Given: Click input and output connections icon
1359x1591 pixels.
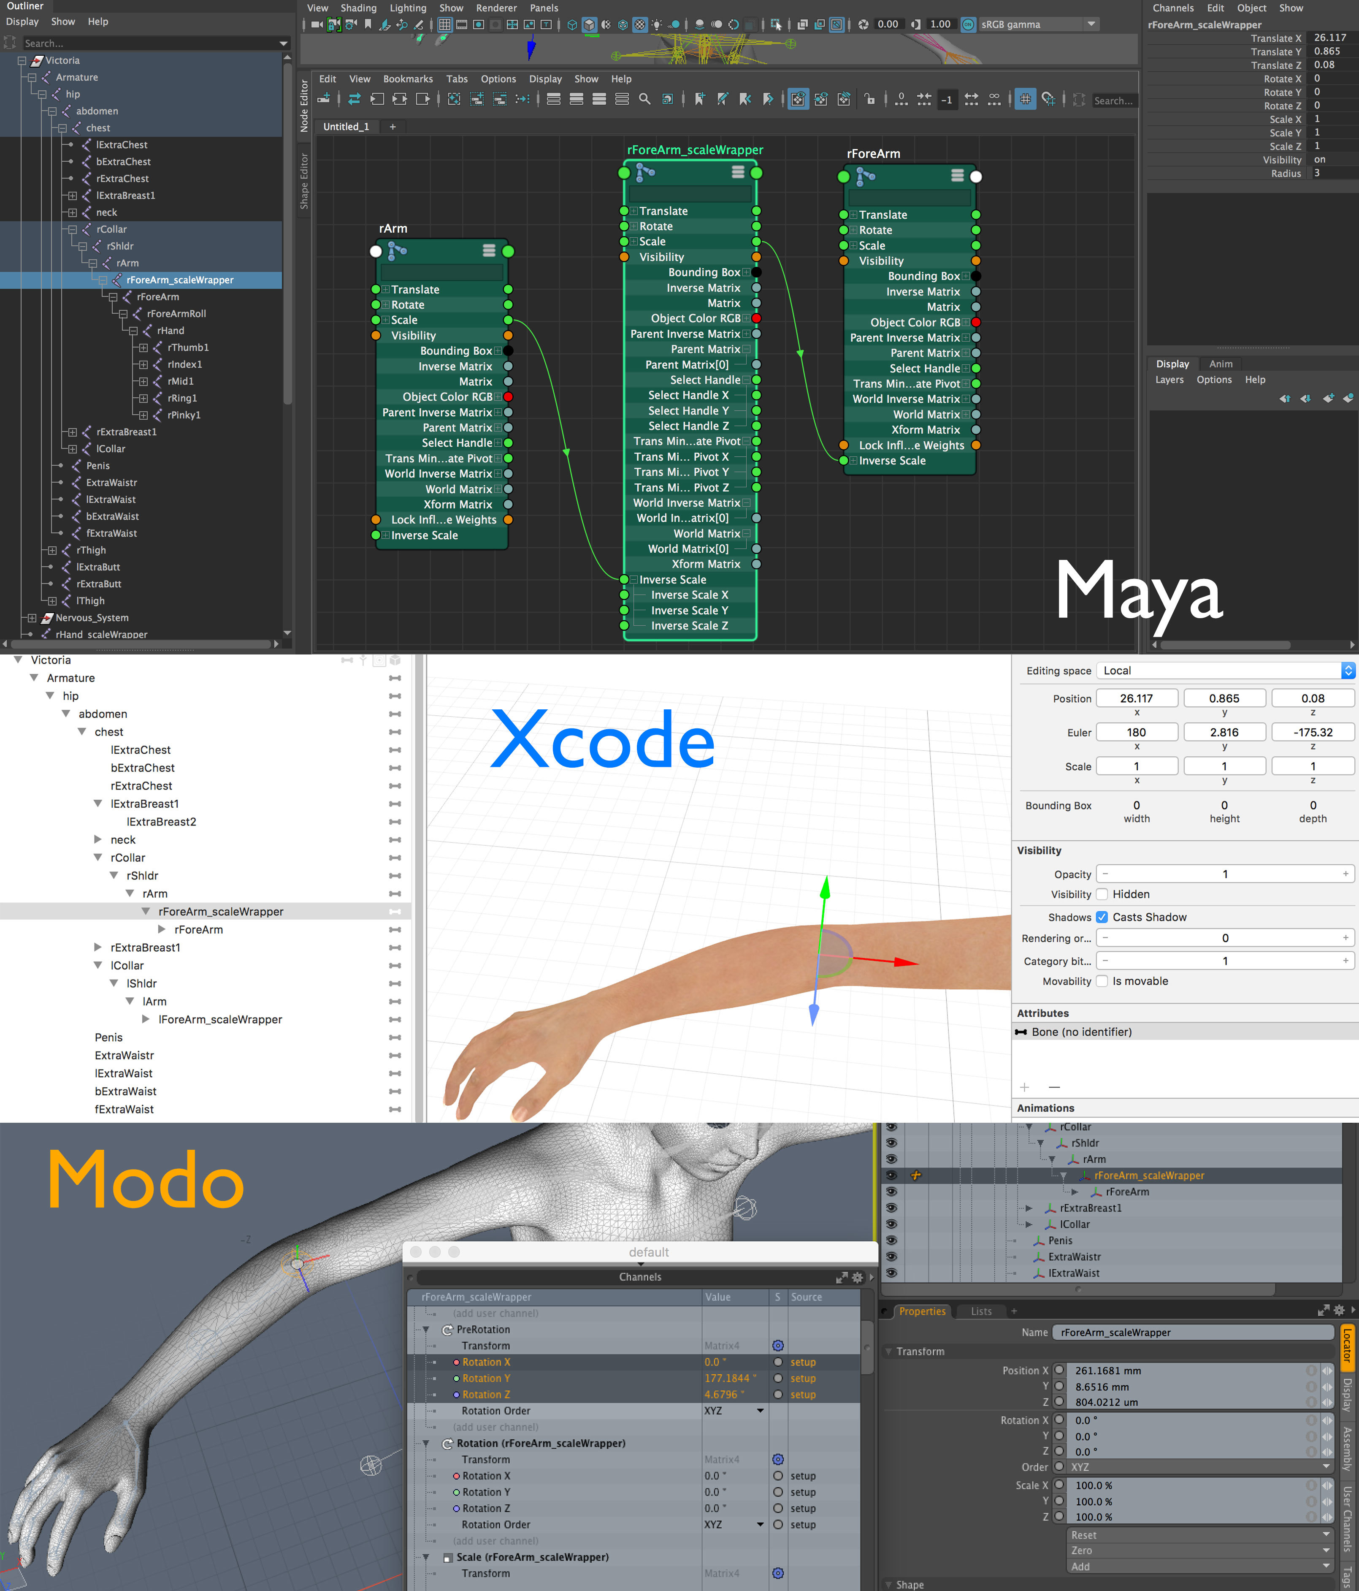Looking at the screenshot, I should (354, 99).
